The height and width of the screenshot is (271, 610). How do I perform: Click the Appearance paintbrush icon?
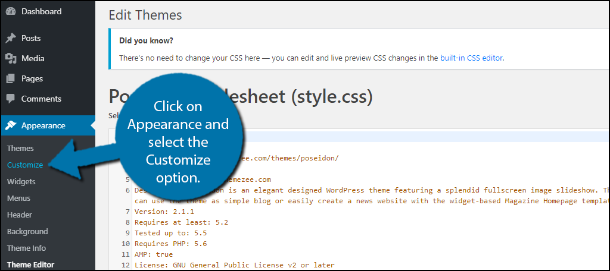(11, 125)
